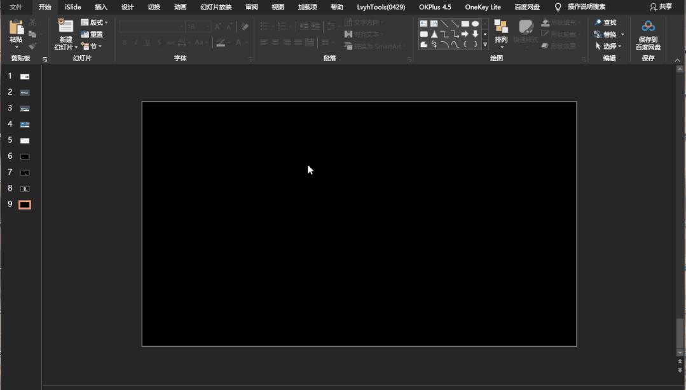Choose the triangle shape in shapes gallery

(434, 34)
